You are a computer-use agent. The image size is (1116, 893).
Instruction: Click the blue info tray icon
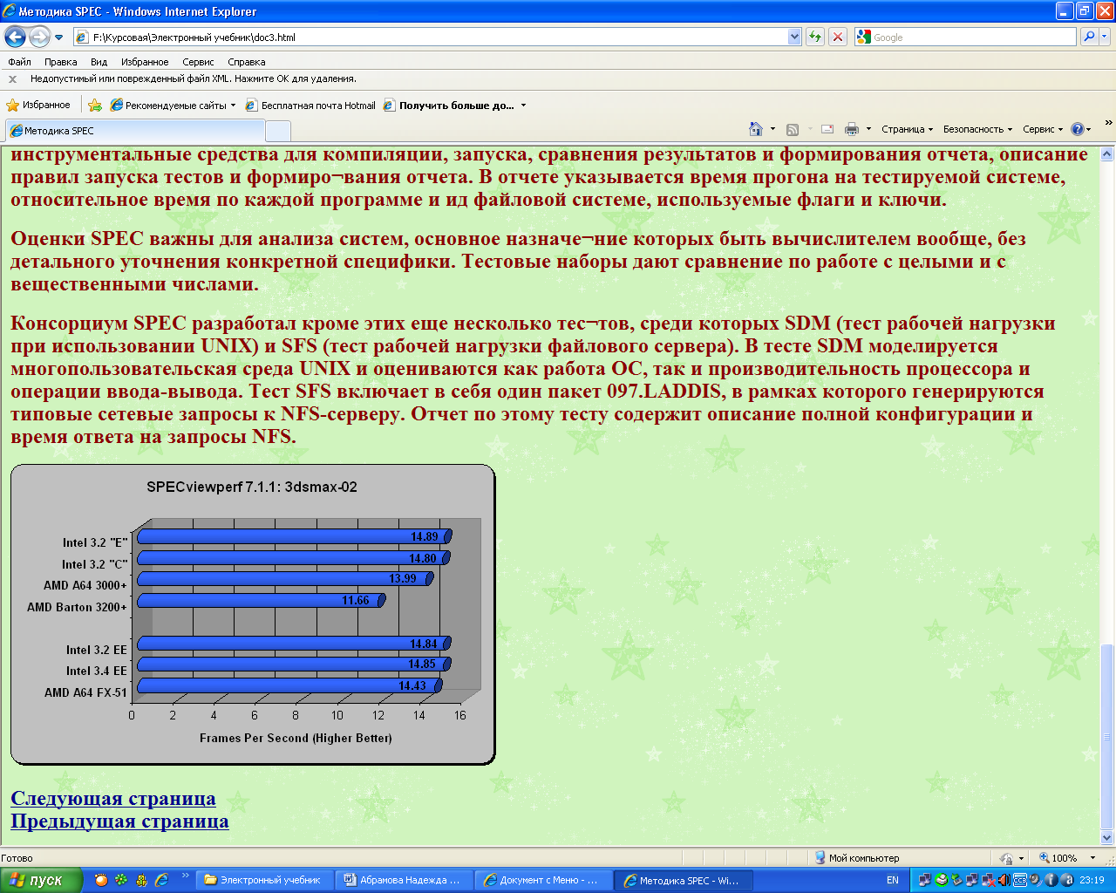pos(1051,880)
